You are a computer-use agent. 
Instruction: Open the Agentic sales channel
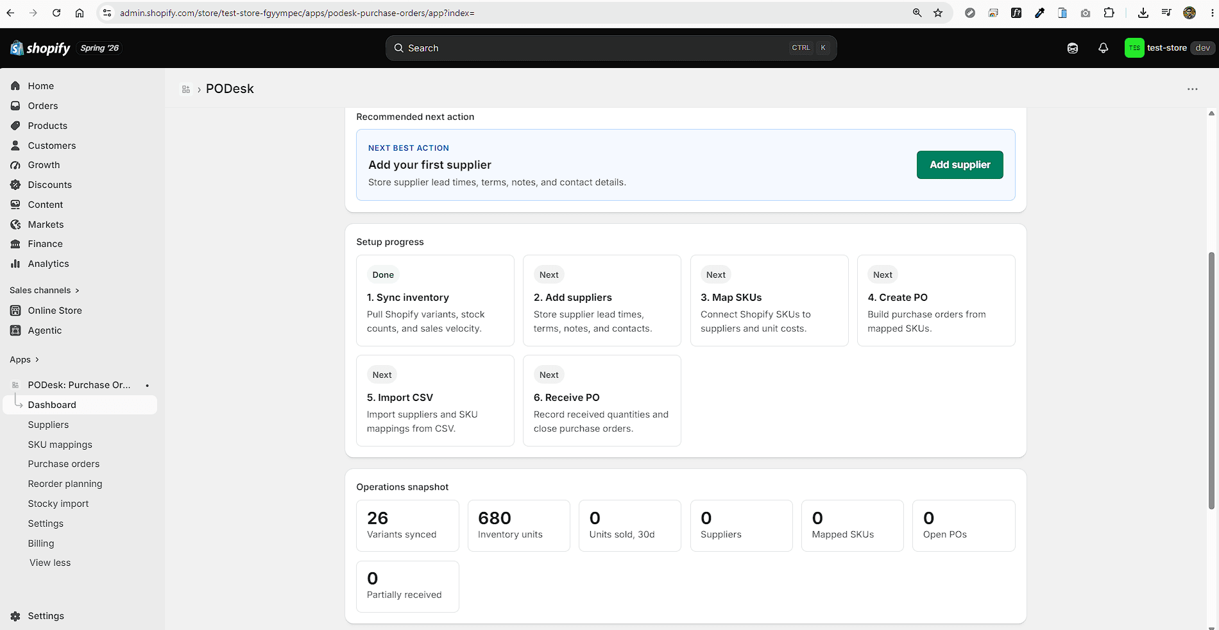point(44,330)
